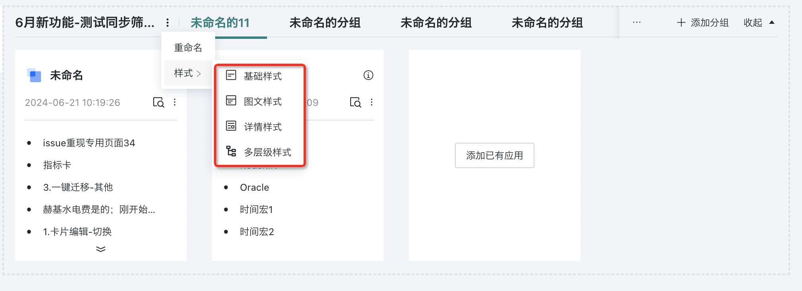Click 添加分组 to add a group
This screenshot has width=802, height=291.
coord(703,23)
